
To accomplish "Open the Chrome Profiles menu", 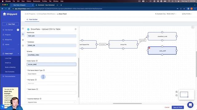I will coord(44,1).
